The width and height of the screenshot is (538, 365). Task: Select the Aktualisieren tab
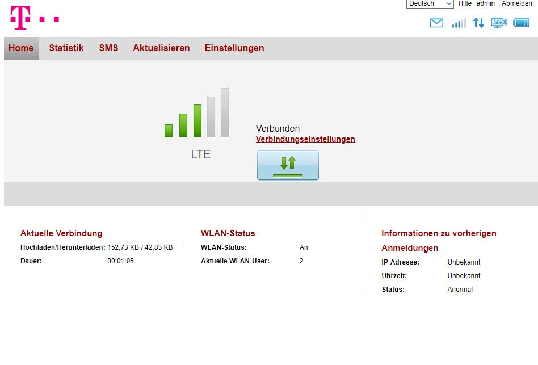tap(161, 48)
